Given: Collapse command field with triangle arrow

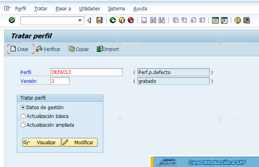Looking at the screenshot, I should pos(89,20).
